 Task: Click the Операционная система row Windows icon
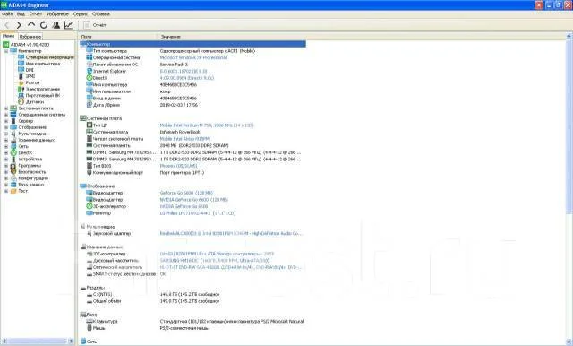[90, 57]
